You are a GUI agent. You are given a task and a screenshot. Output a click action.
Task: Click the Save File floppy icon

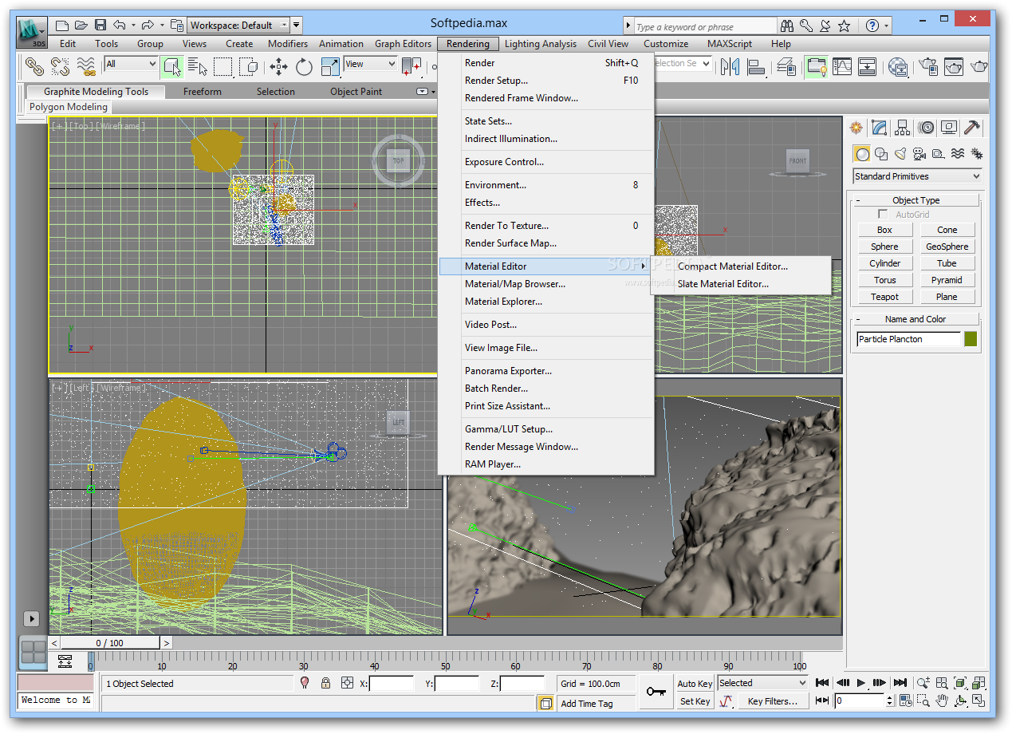coord(100,26)
